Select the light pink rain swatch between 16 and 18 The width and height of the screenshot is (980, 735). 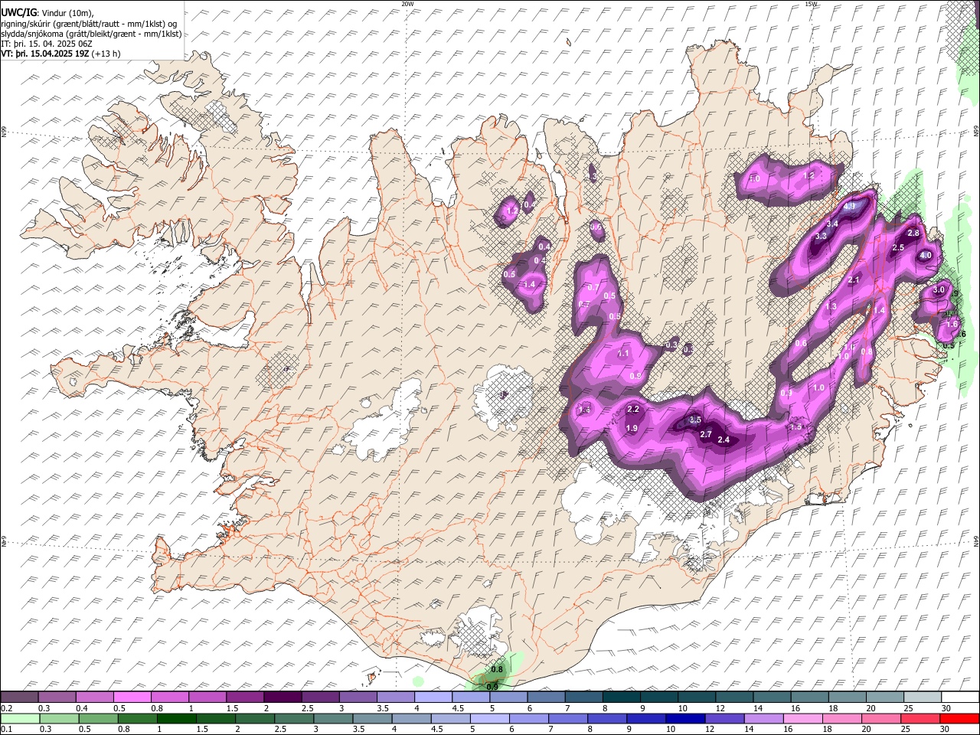[x=802, y=718]
